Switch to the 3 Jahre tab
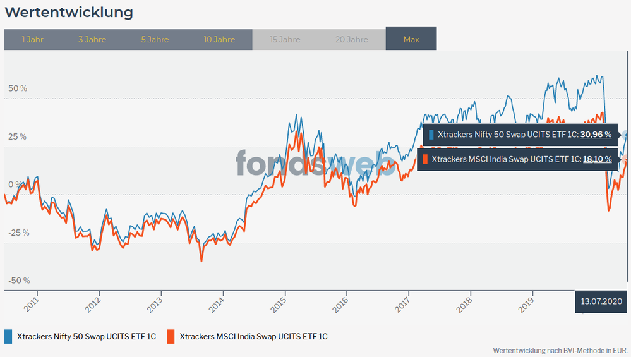Screen dimensions: 631x357 coord(92,39)
